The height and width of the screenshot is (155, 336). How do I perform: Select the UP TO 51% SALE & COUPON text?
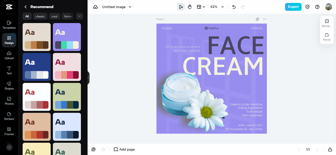pos(183,47)
